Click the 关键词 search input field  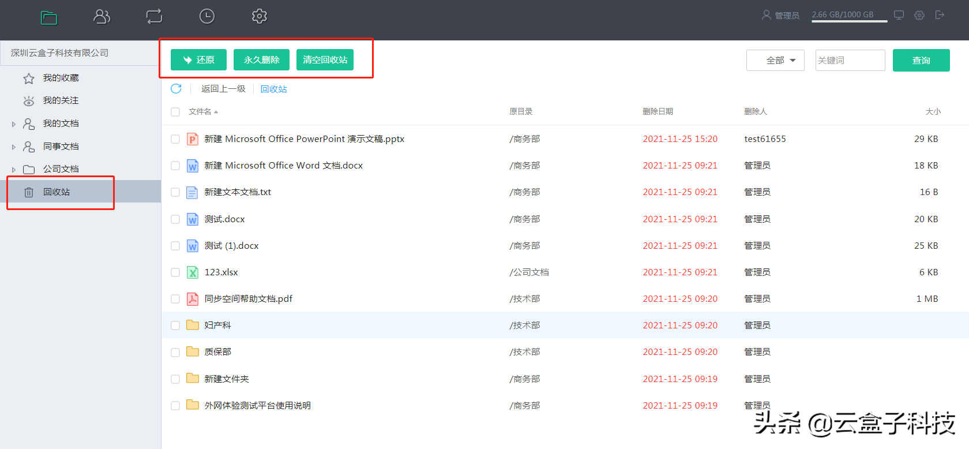[850, 61]
